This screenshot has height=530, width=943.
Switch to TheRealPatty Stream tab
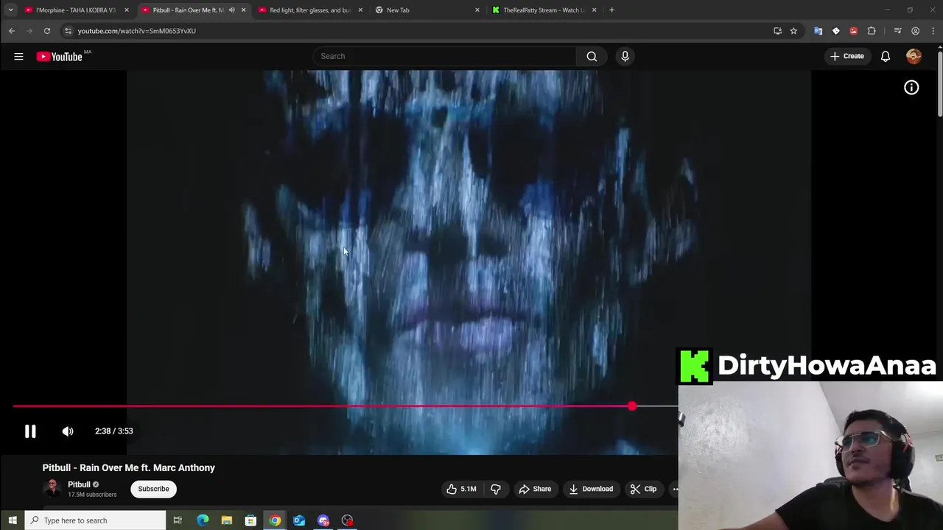click(544, 10)
